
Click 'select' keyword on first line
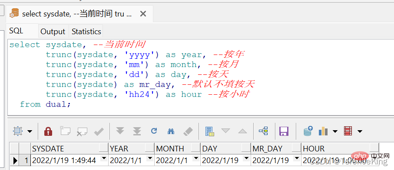[x=25, y=45]
